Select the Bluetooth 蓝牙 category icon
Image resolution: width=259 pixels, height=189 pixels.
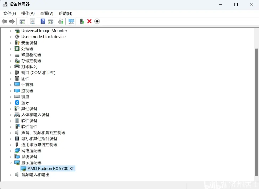[x=17, y=103]
